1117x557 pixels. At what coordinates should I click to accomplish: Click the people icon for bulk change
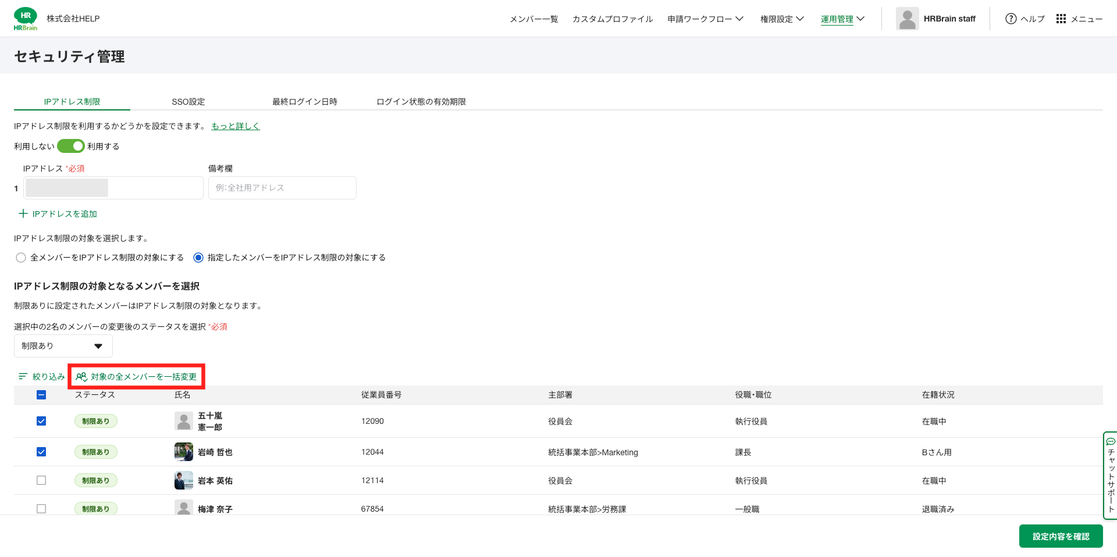81,376
